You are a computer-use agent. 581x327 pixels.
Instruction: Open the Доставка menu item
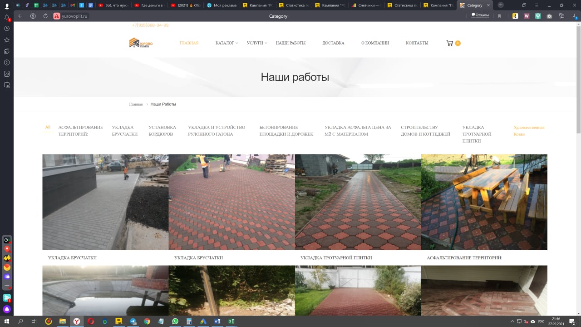[x=333, y=43]
